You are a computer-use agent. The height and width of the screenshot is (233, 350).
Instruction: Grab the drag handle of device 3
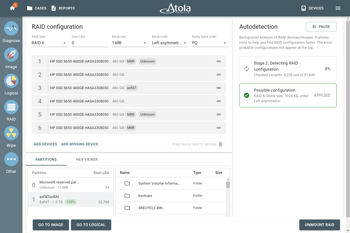[x=219, y=88]
